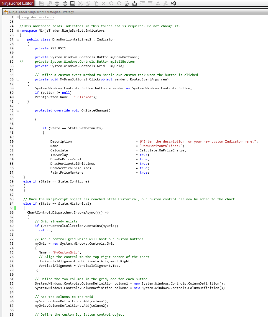Screen dimensions: 268x317
Task: Collapse the OnStateChange method on line 43
Action: [18, 110]
